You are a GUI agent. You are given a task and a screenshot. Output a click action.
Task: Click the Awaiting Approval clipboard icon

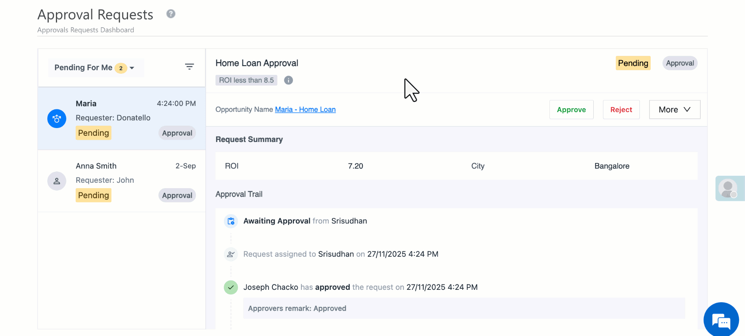pos(231,221)
